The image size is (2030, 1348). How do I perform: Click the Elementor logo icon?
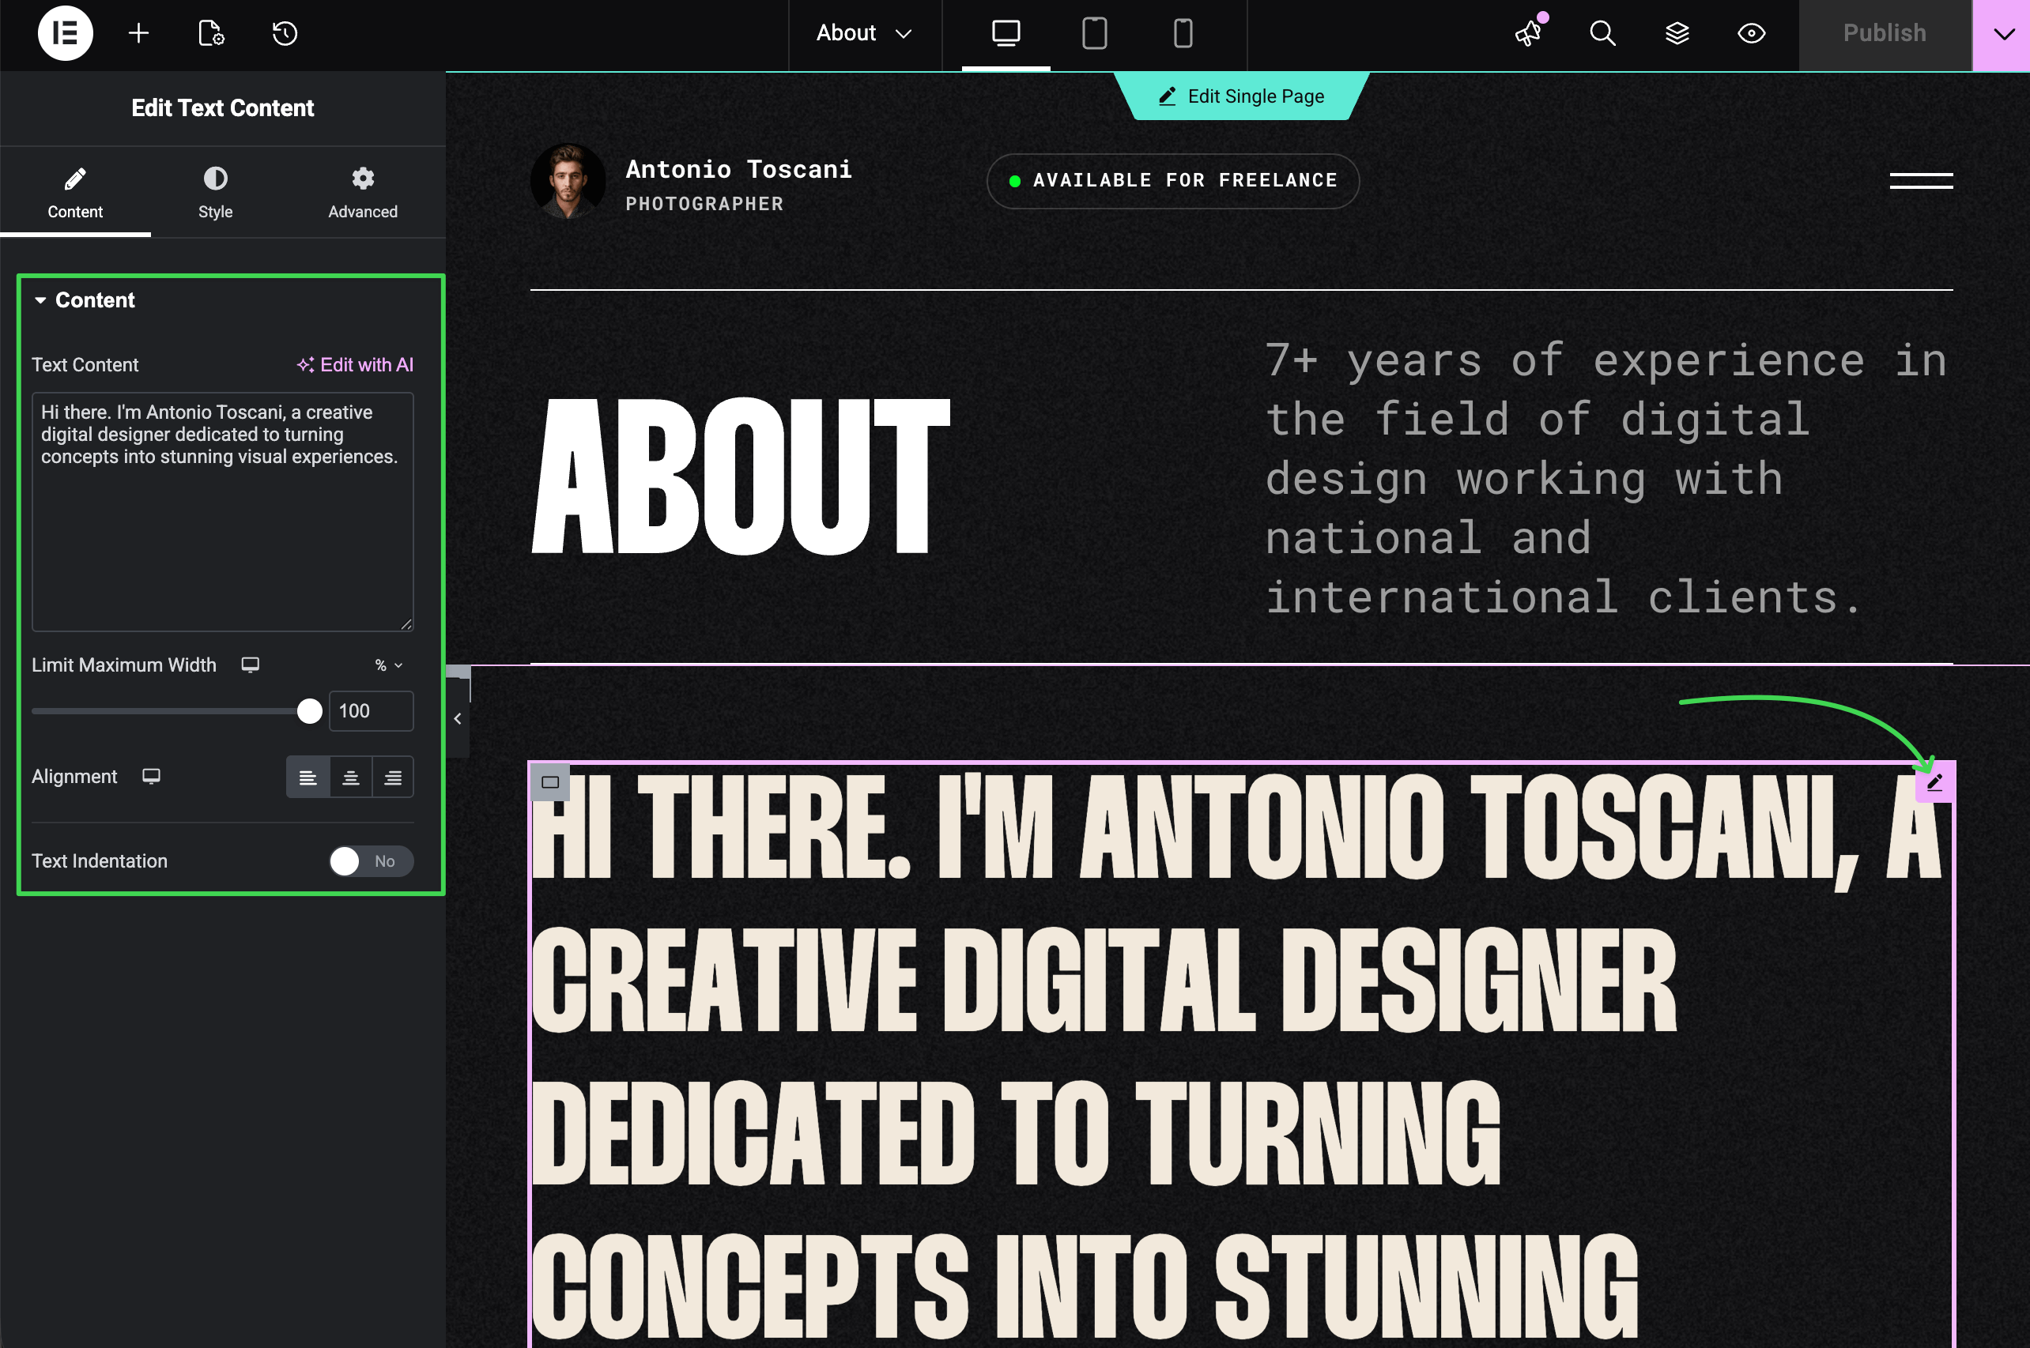tap(66, 33)
